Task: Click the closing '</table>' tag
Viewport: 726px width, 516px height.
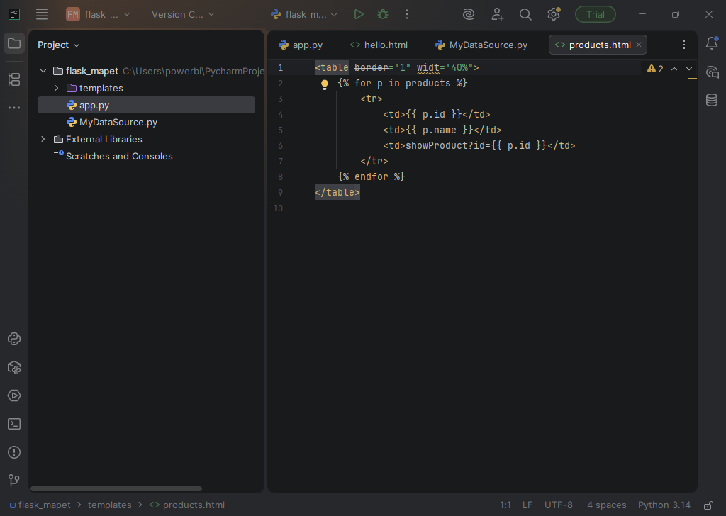Action: [337, 192]
